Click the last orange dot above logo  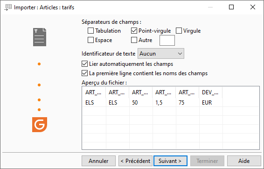39,110
